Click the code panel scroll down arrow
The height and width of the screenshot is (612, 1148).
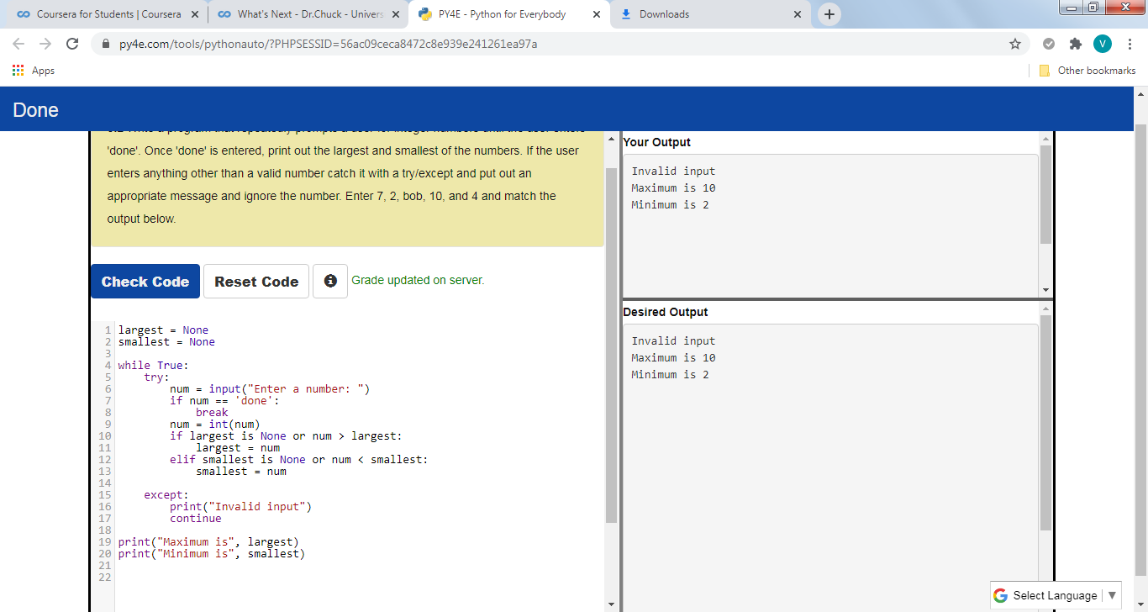(x=611, y=604)
